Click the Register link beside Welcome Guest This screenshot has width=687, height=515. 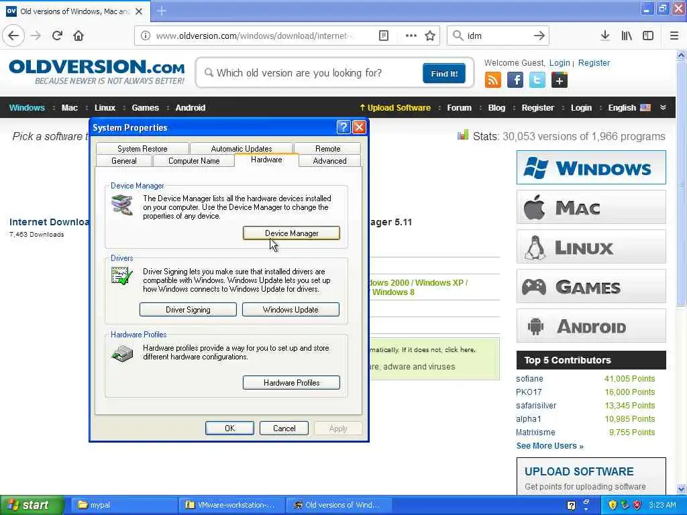coord(594,62)
